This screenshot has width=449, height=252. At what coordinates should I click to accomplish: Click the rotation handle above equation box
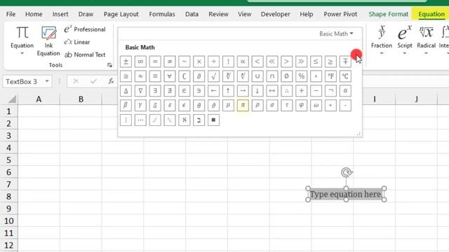pos(347,173)
